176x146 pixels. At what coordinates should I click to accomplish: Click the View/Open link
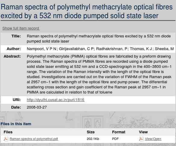tap(153, 139)
